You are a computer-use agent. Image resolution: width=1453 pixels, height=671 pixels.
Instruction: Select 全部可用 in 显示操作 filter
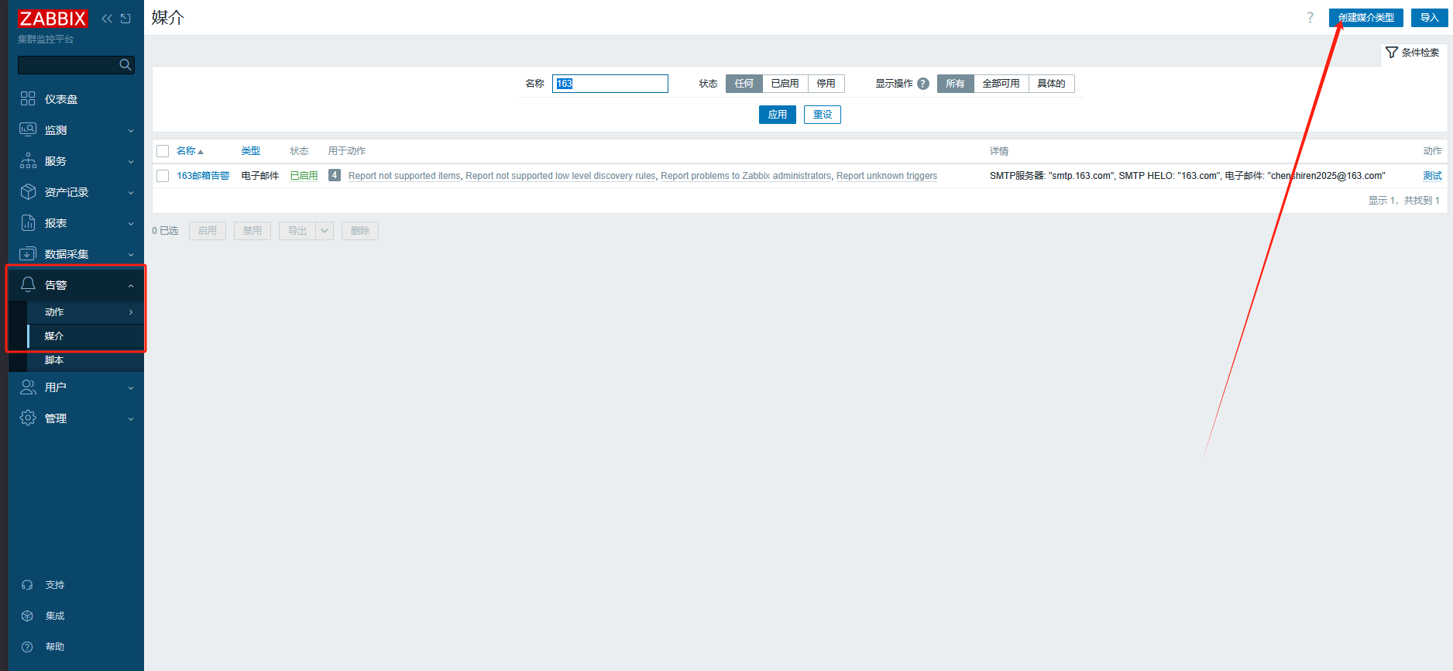tap(1001, 84)
